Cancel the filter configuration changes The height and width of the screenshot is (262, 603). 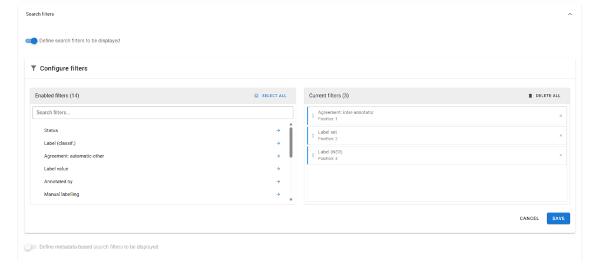click(x=529, y=219)
